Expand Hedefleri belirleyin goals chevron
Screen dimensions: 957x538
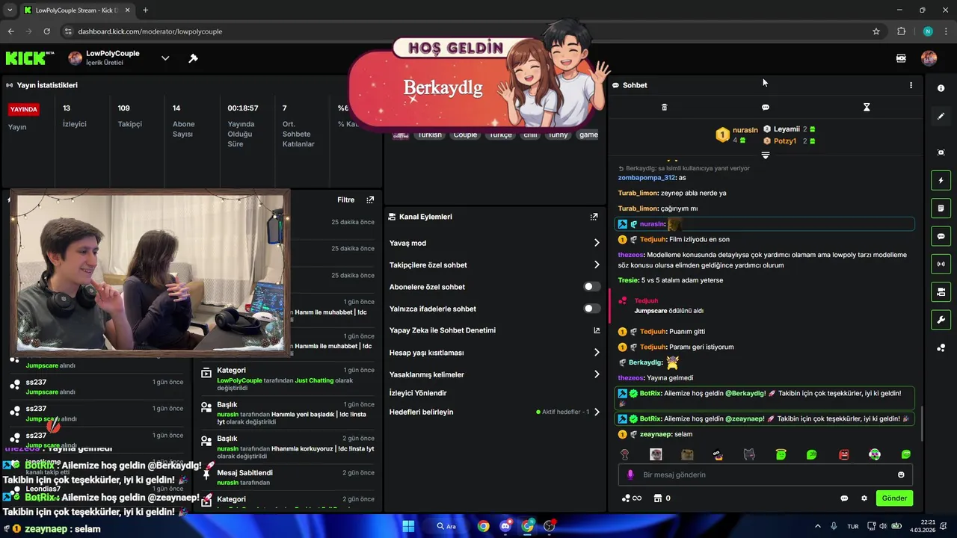pyautogui.click(x=597, y=412)
